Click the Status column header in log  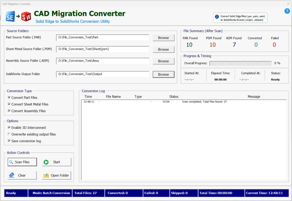tap(174, 97)
